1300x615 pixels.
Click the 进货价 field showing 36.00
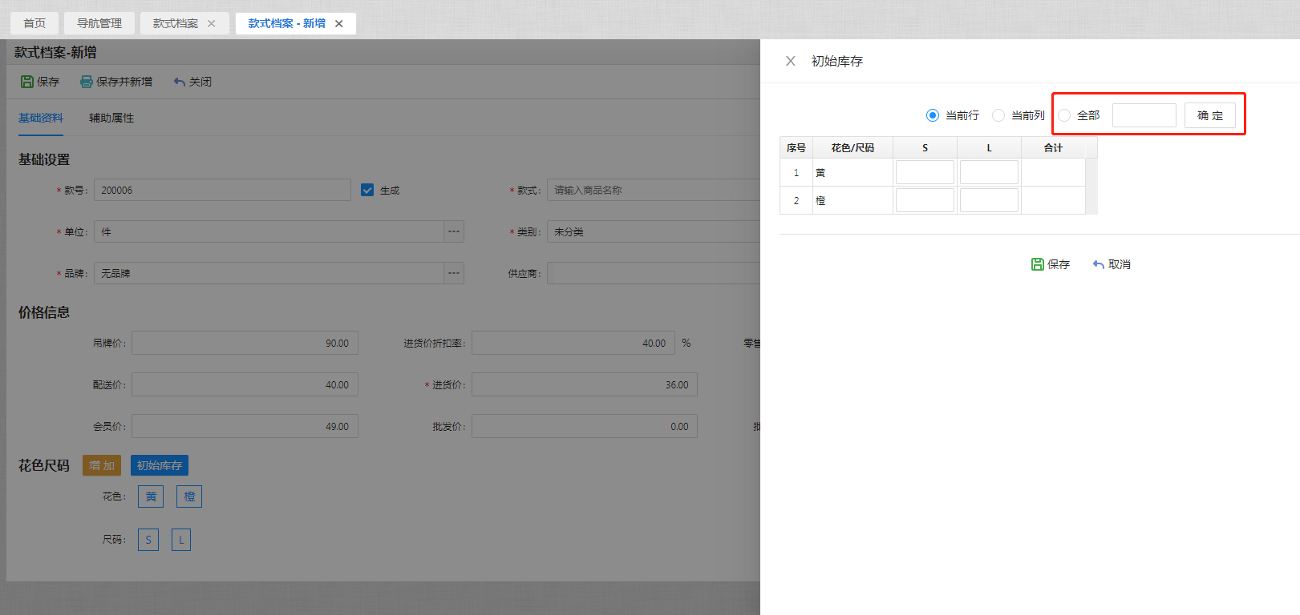point(585,384)
